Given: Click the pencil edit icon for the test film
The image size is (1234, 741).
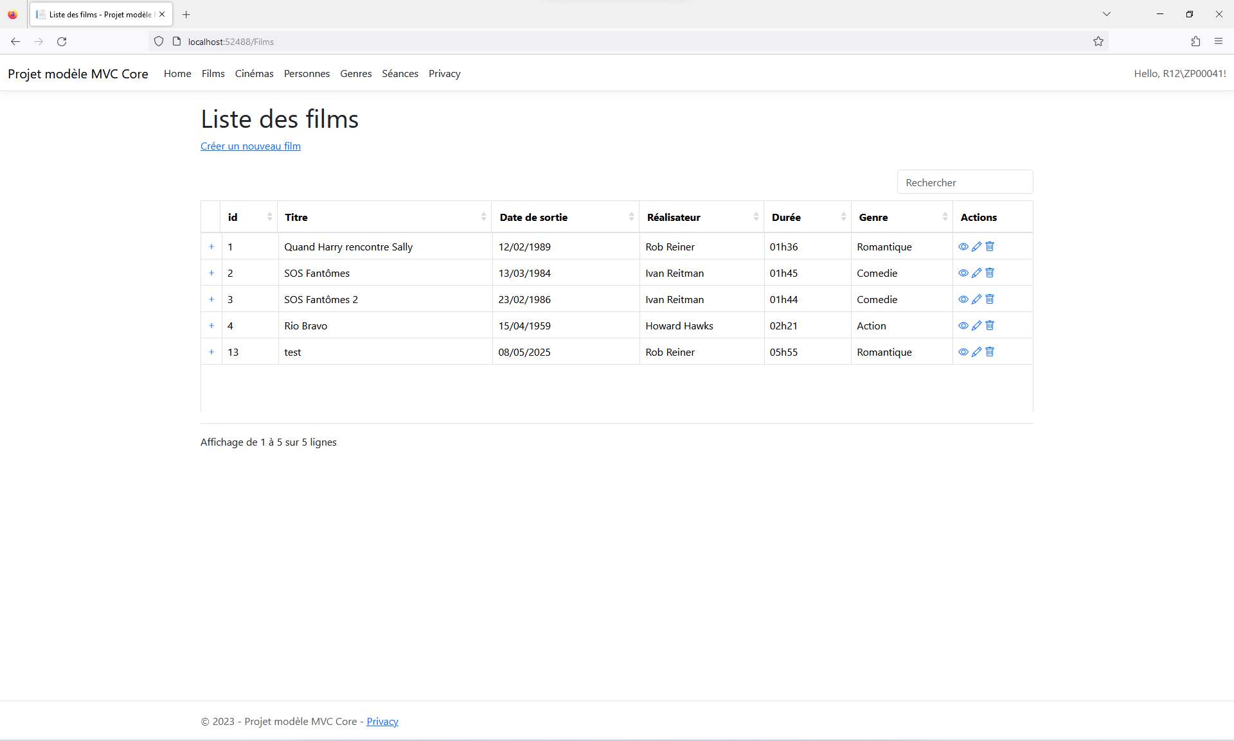Looking at the screenshot, I should pyautogui.click(x=976, y=352).
